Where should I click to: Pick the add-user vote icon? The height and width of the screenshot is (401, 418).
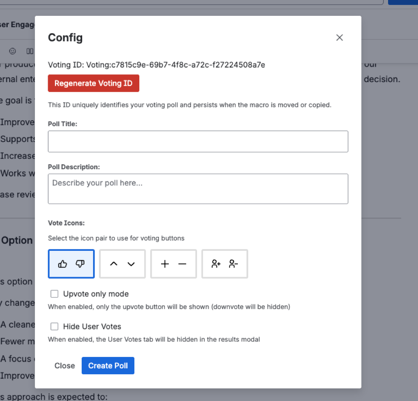(x=216, y=264)
